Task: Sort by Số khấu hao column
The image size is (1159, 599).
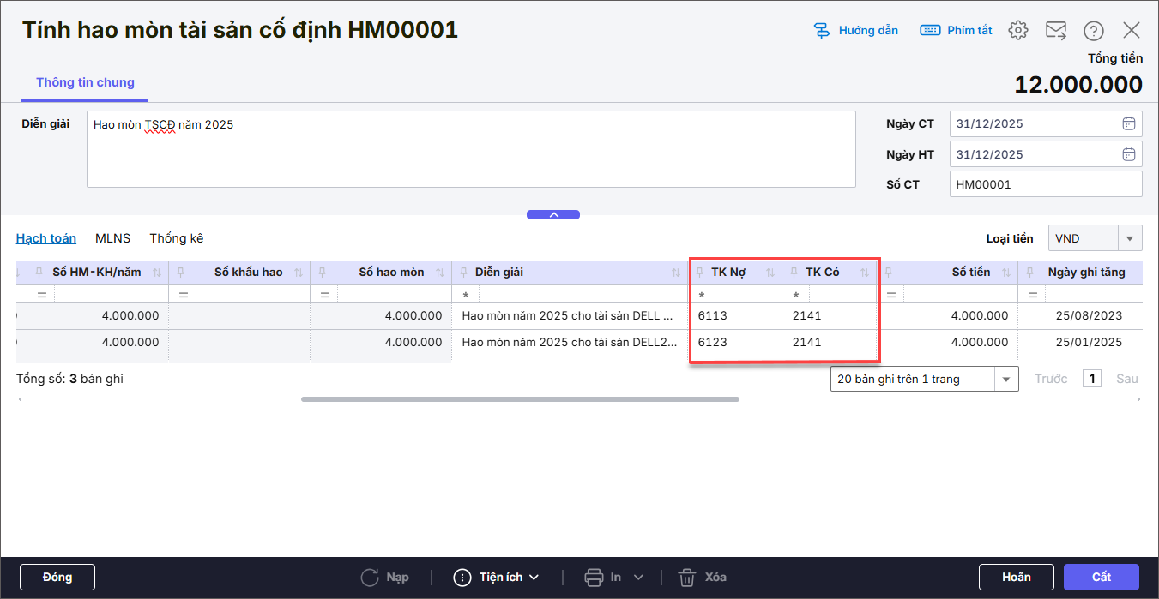Action: point(299,273)
